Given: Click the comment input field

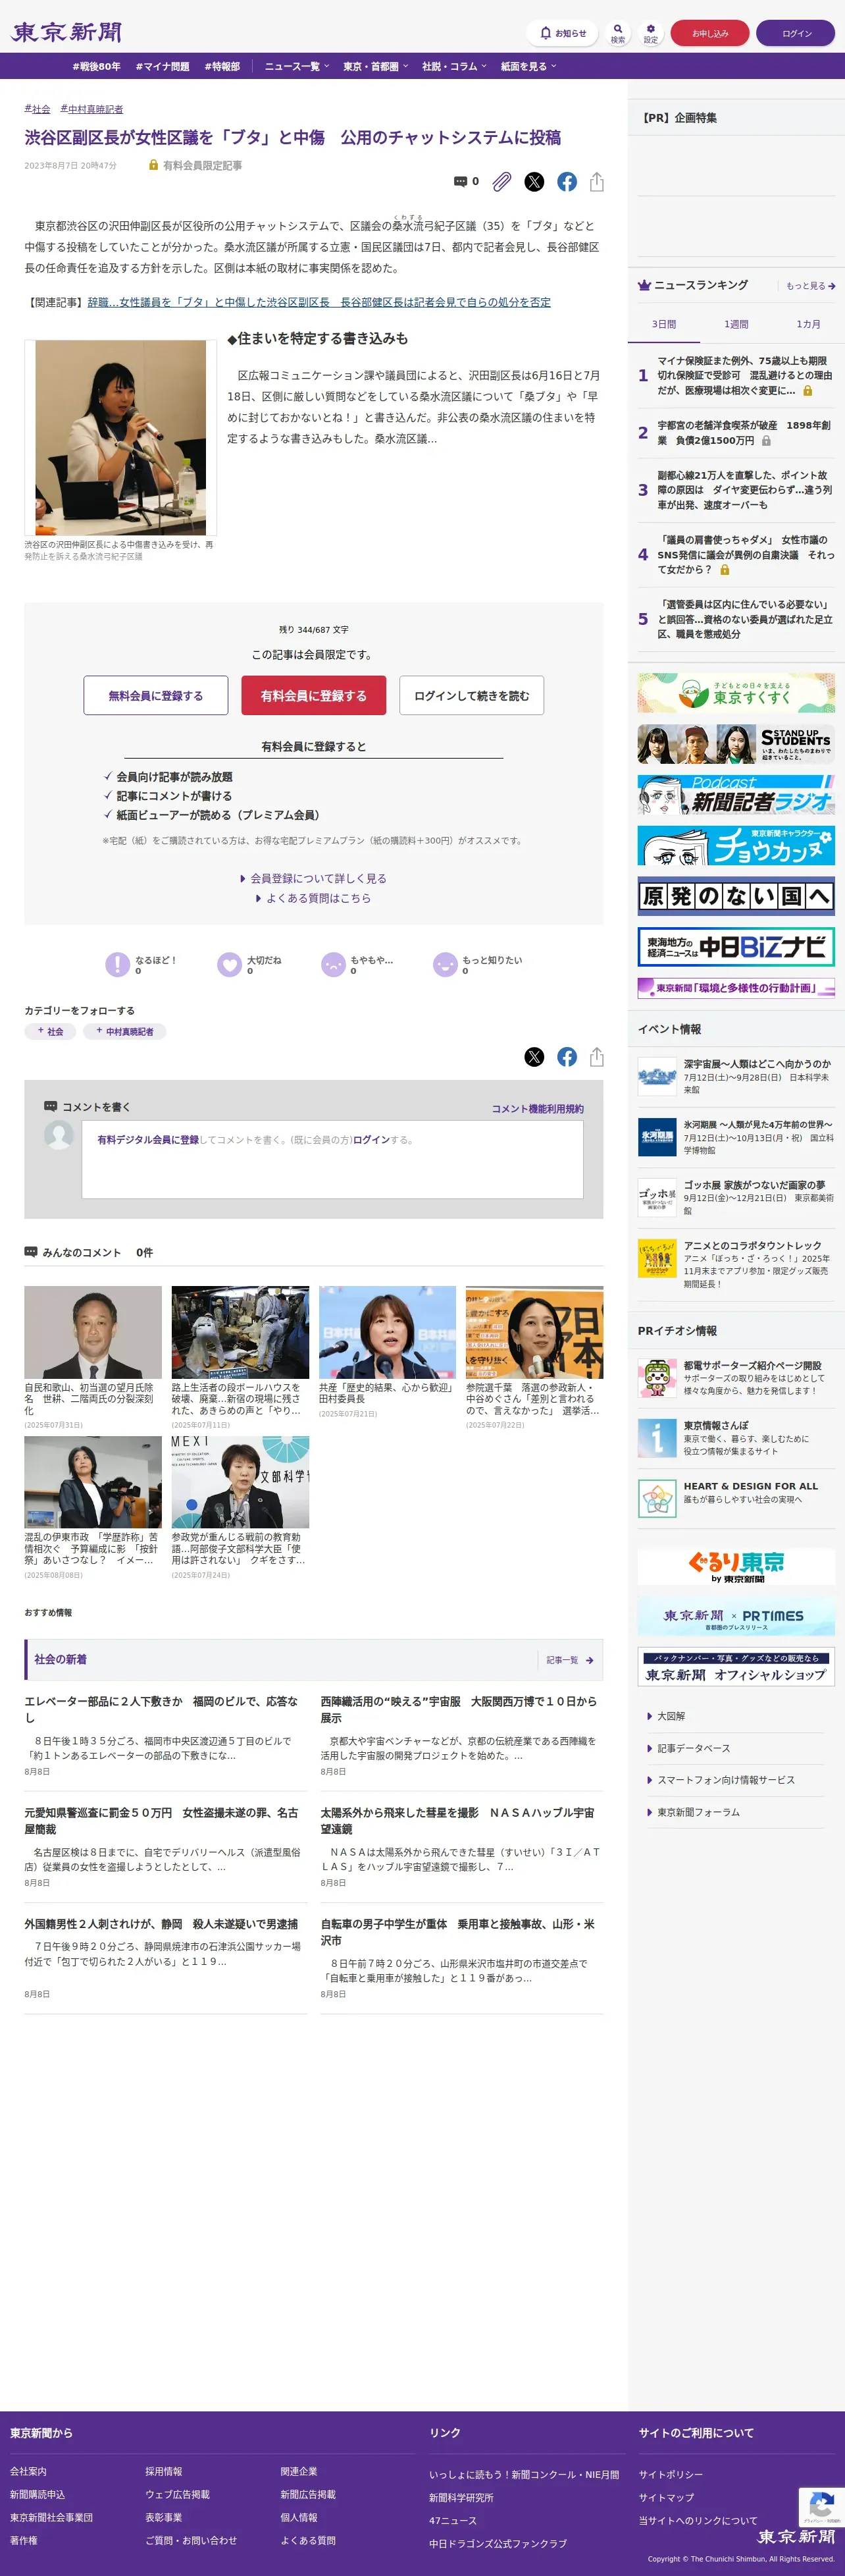Looking at the screenshot, I should click(332, 1159).
